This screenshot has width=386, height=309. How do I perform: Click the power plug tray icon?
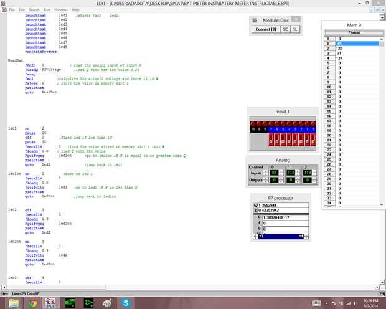pos(341,303)
